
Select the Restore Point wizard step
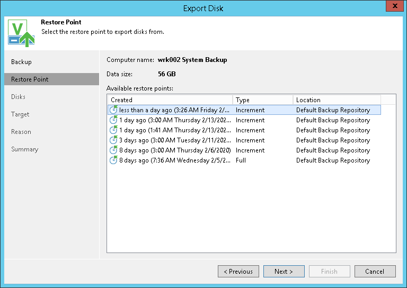click(x=51, y=79)
